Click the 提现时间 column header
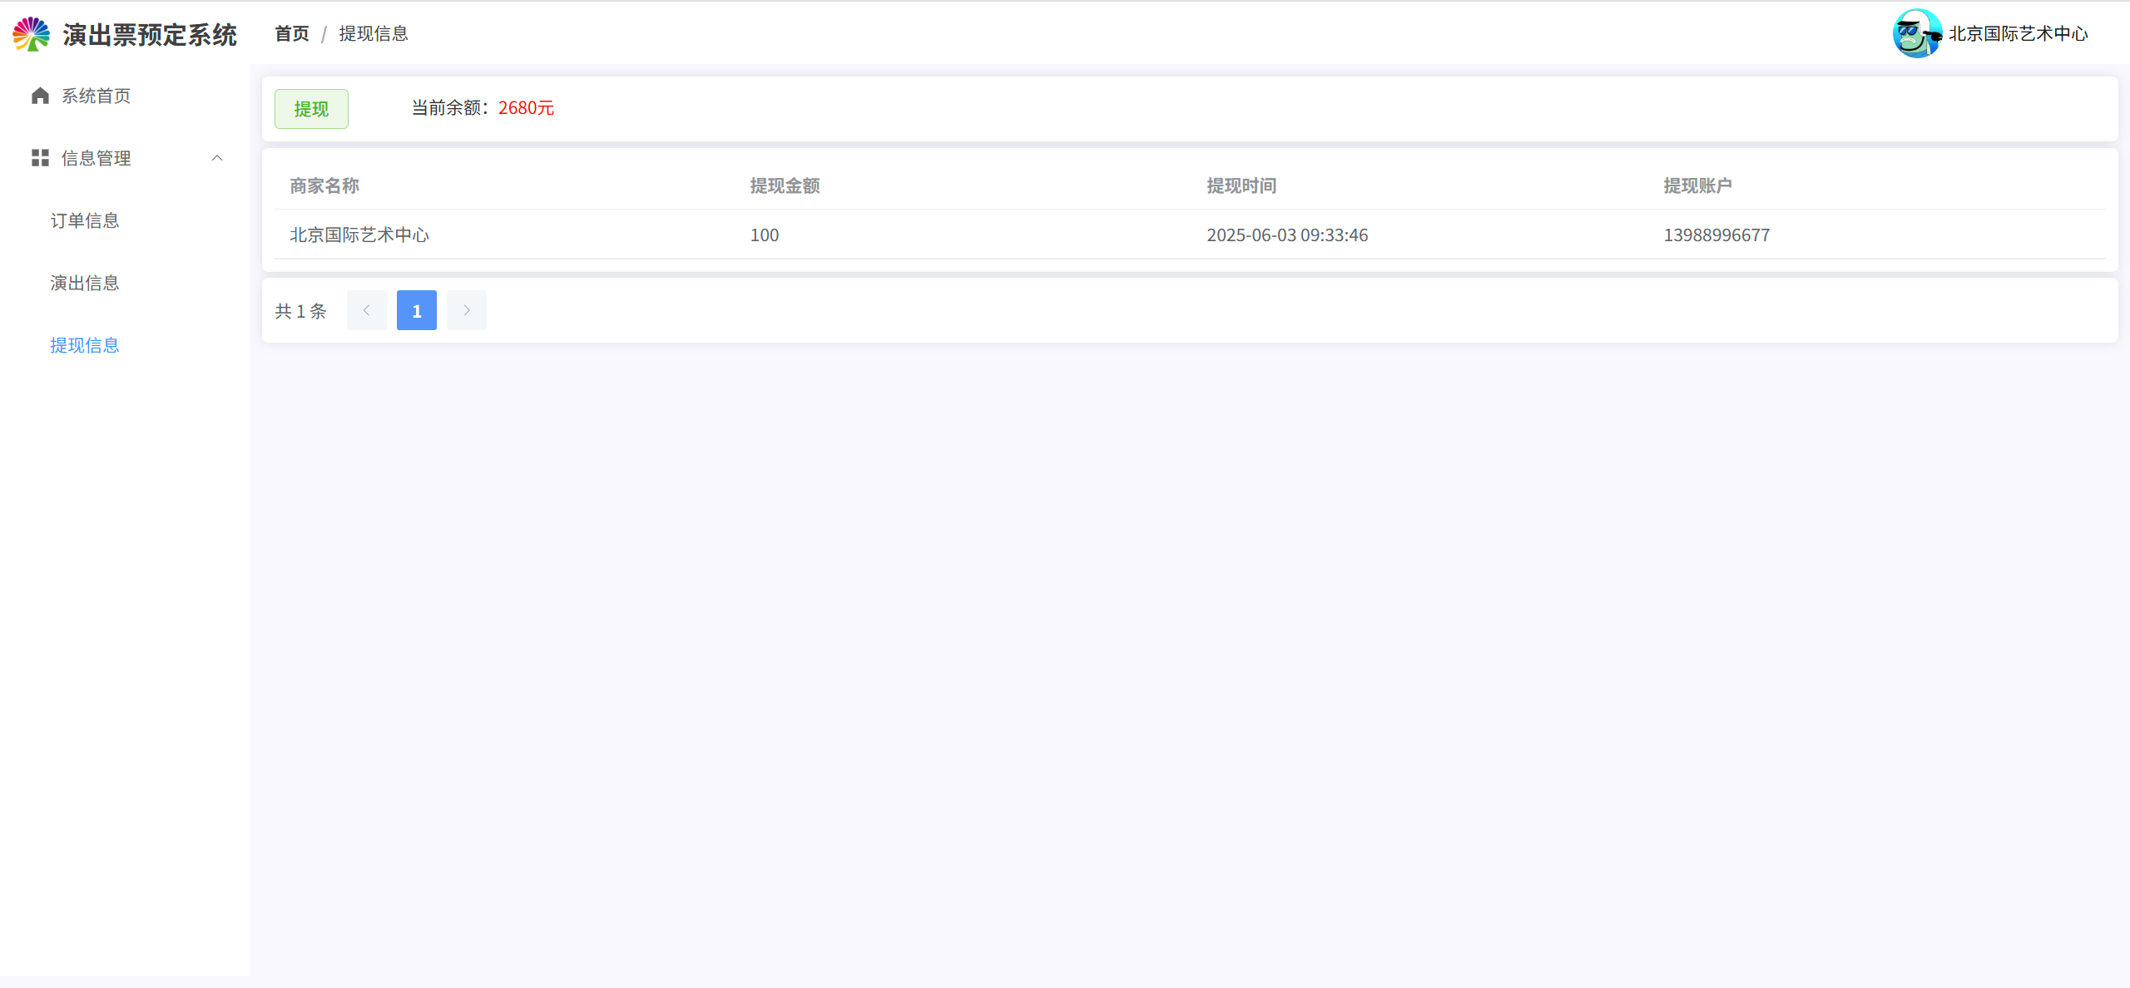The image size is (2130, 988). pyautogui.click(x=1241, y=185)
